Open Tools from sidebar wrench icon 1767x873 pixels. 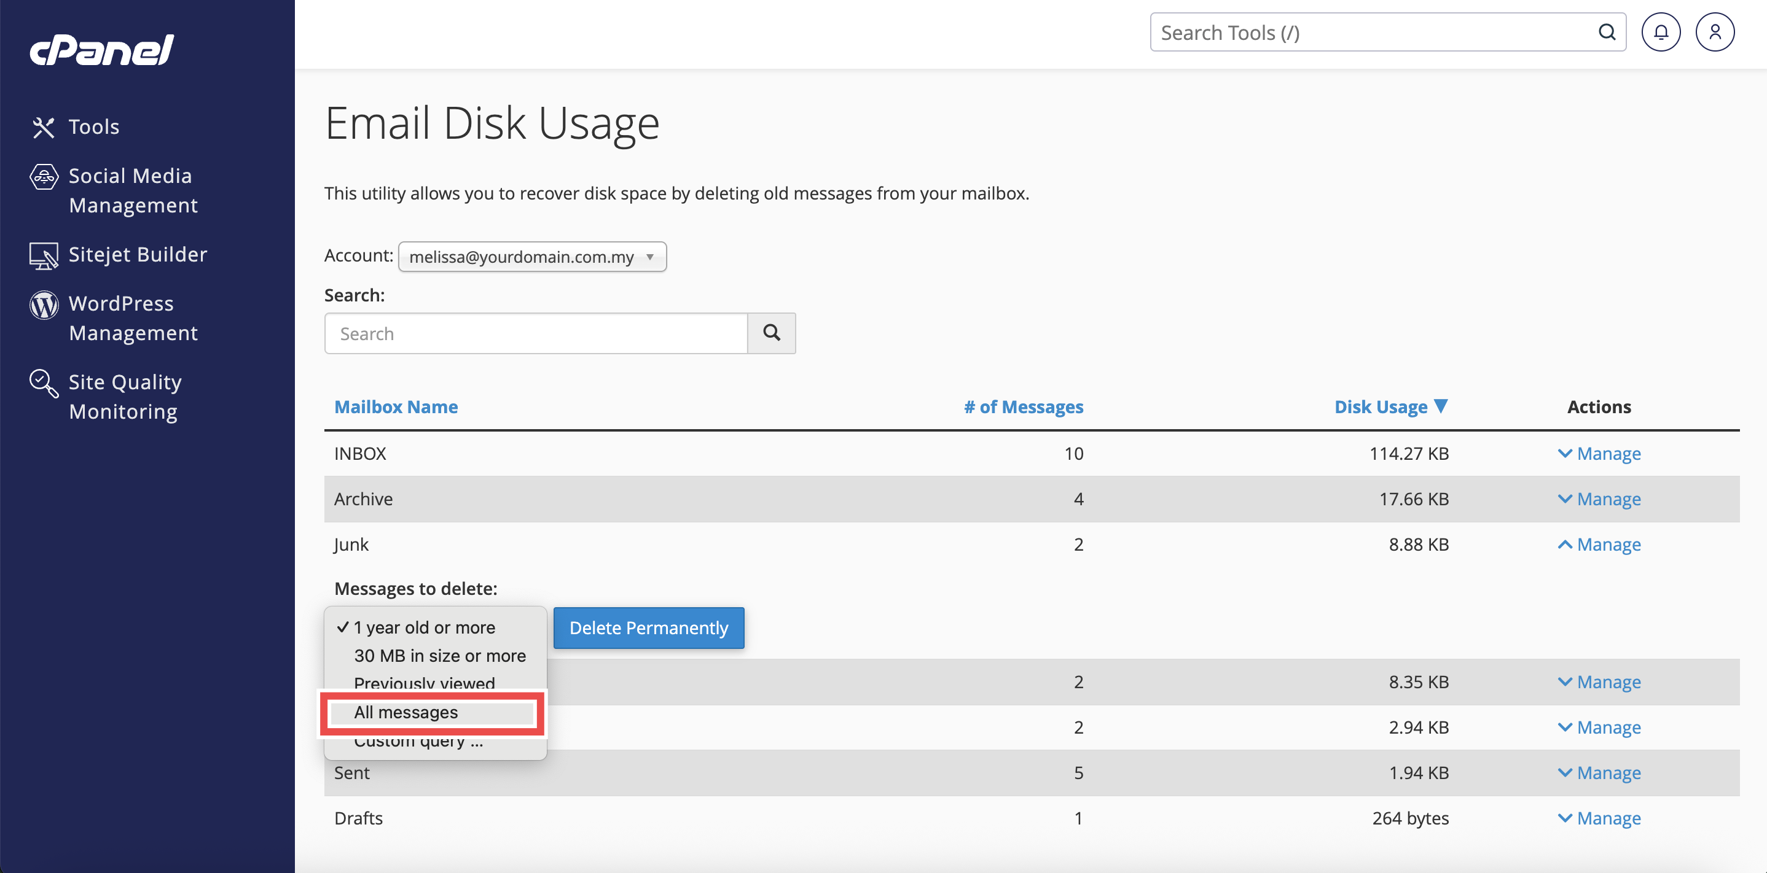(43, 128)
